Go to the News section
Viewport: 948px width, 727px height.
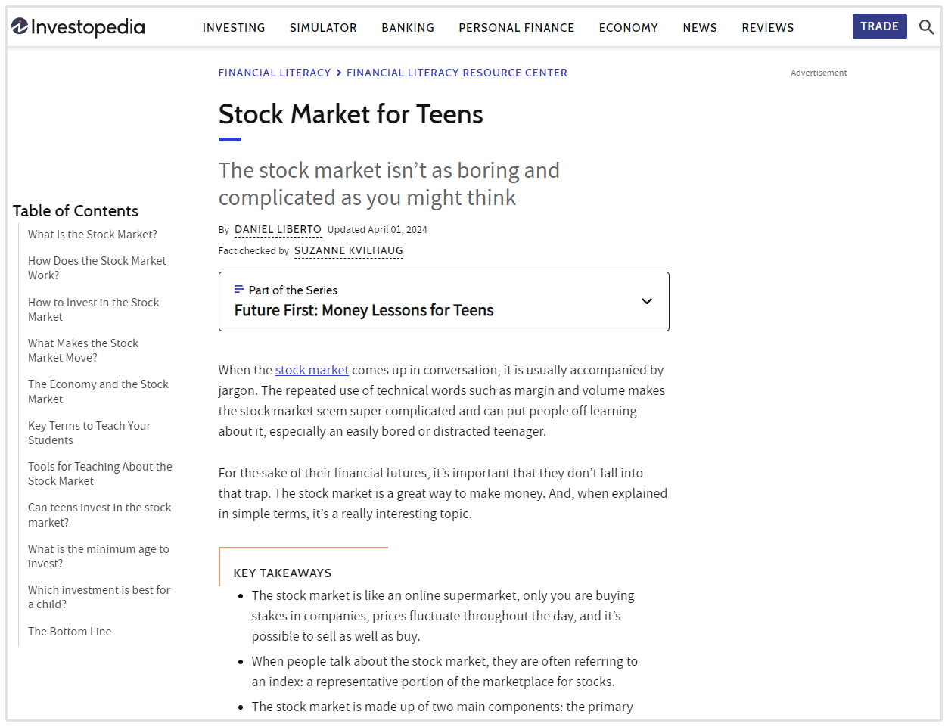tap(699, 28)
